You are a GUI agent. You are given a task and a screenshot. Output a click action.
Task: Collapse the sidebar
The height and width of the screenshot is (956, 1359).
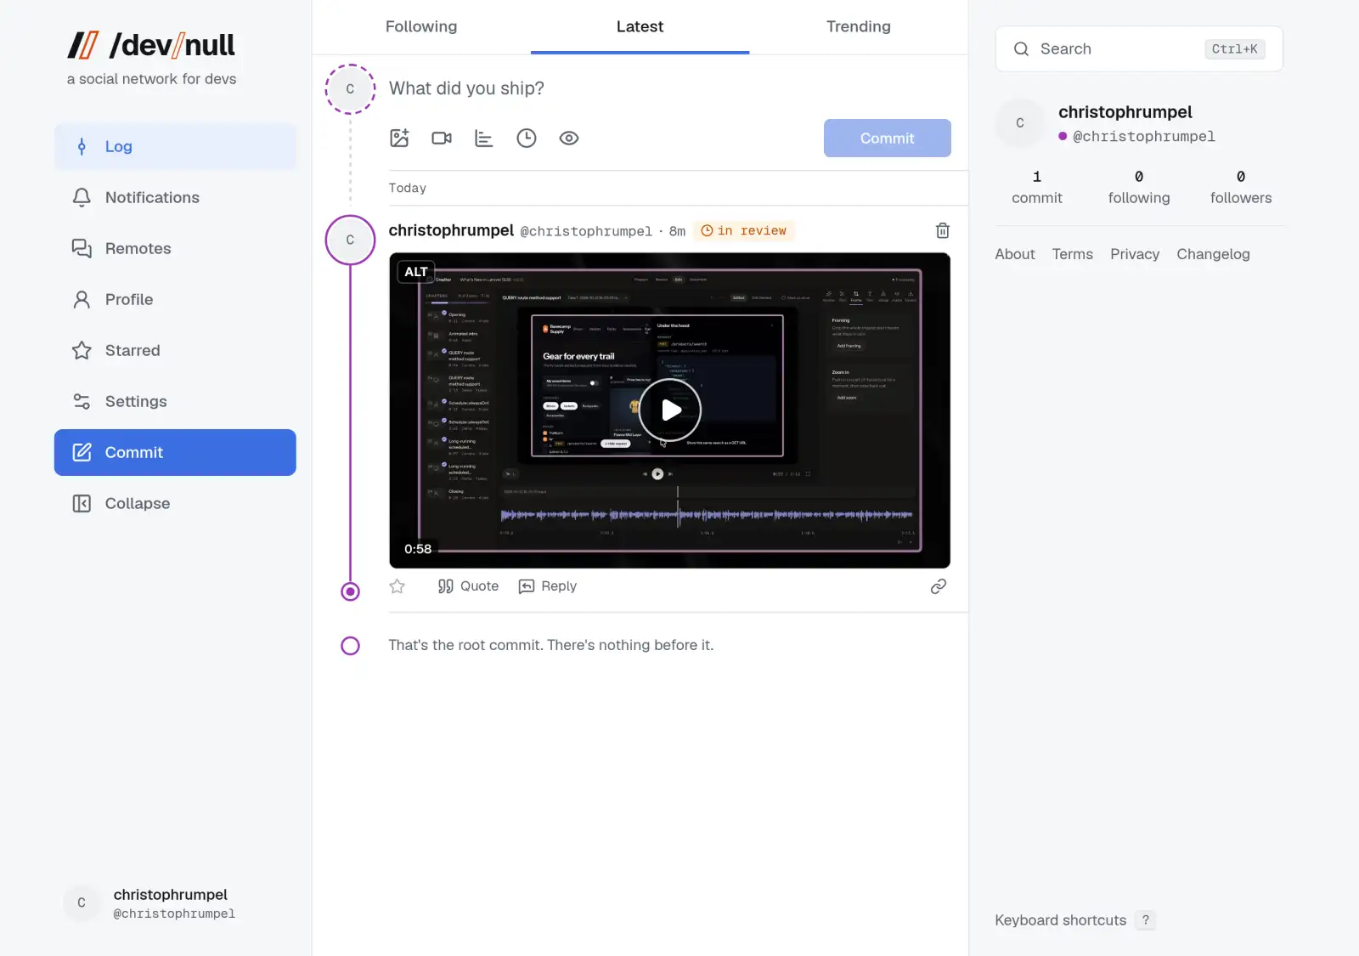click(x=175, y=503)
